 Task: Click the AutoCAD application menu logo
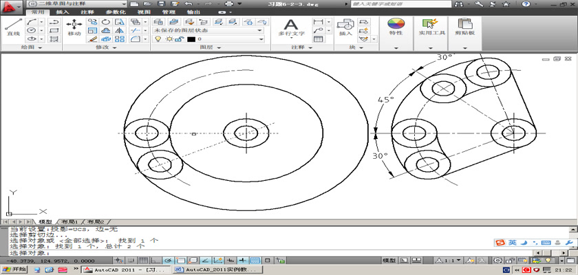(x=10, y=6)
